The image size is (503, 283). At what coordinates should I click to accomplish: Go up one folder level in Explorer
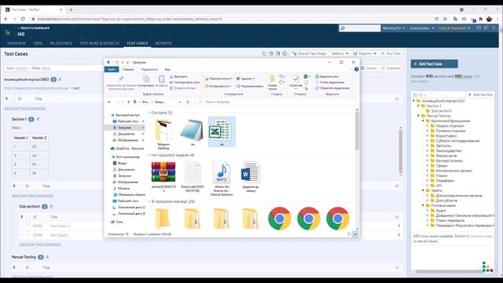(x=128, y=102)
